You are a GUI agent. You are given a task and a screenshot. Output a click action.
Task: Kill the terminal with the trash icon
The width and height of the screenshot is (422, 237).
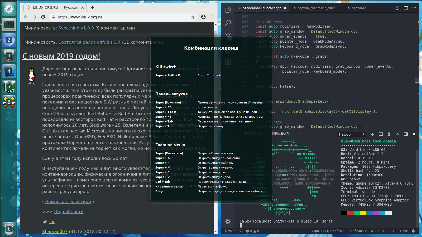(x=389, y=134)
